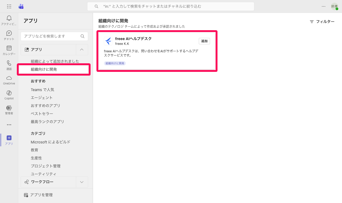Click the ワークフロー section icon
This screenshot has height=203, width=342.
(x=27, y=182)
